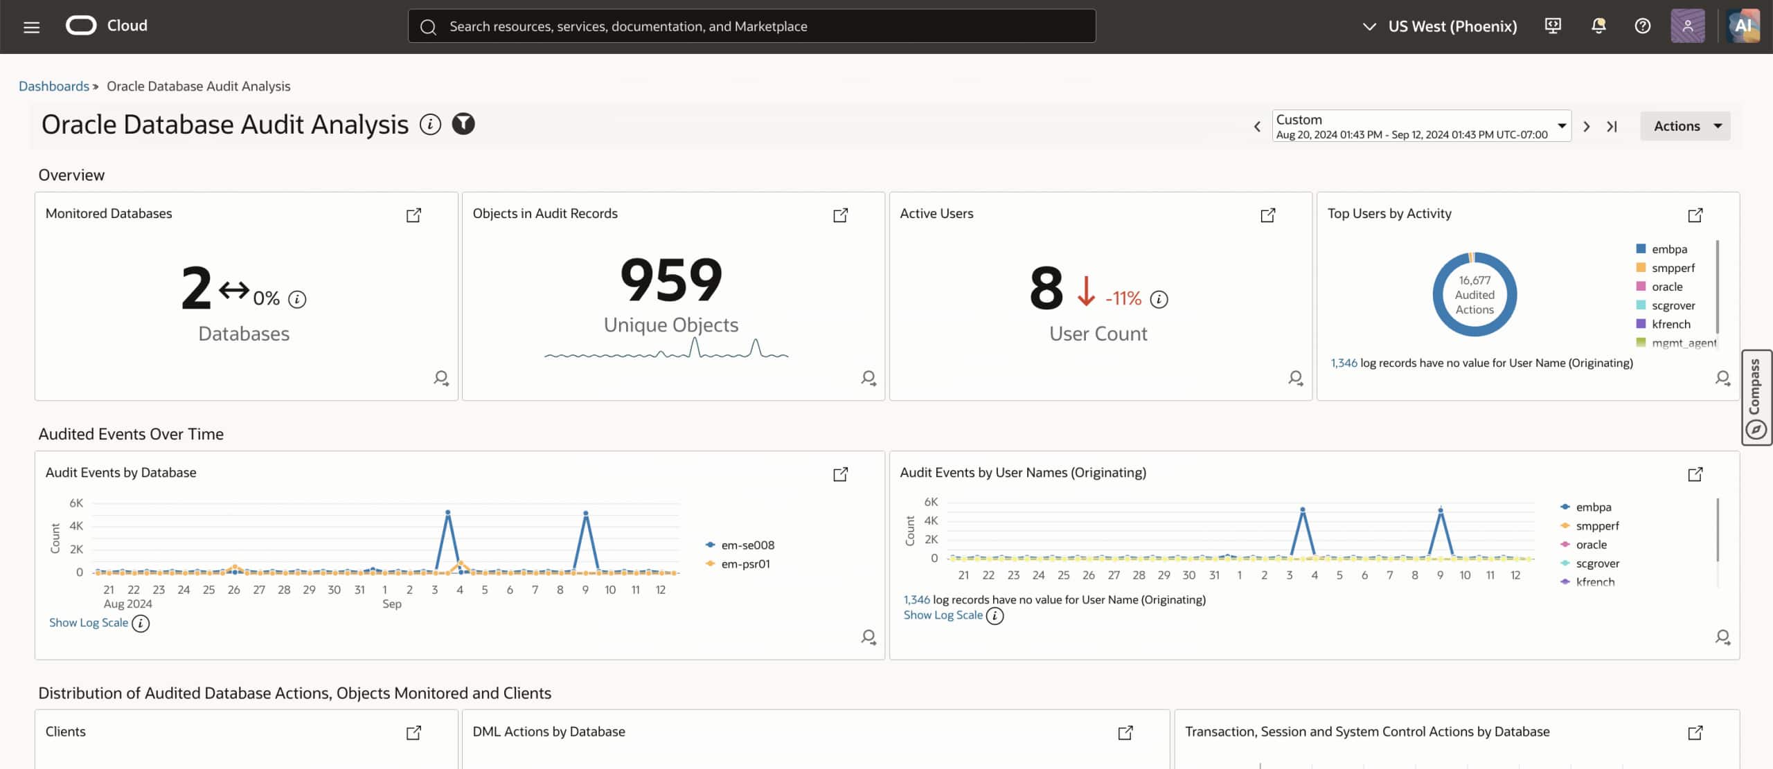Open Clients widget pop-out icon
Image resolution: width=1773 pixels, height=769 pixels.
[413, 732]
